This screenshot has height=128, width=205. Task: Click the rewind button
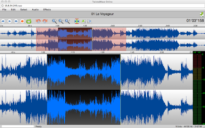[x=3, y=21]
